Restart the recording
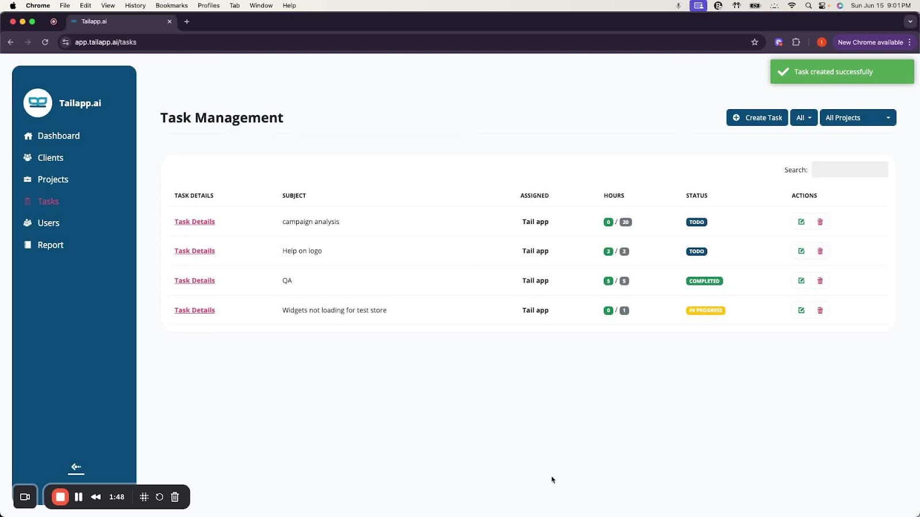Image resolution: width=920 pixels, height=517 pixels. (160, 497)
